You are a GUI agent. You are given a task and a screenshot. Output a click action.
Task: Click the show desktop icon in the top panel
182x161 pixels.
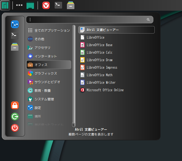point(30,5)
